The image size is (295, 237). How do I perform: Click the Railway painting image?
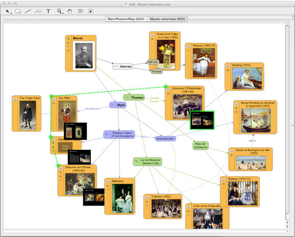(x=242, y=193)
